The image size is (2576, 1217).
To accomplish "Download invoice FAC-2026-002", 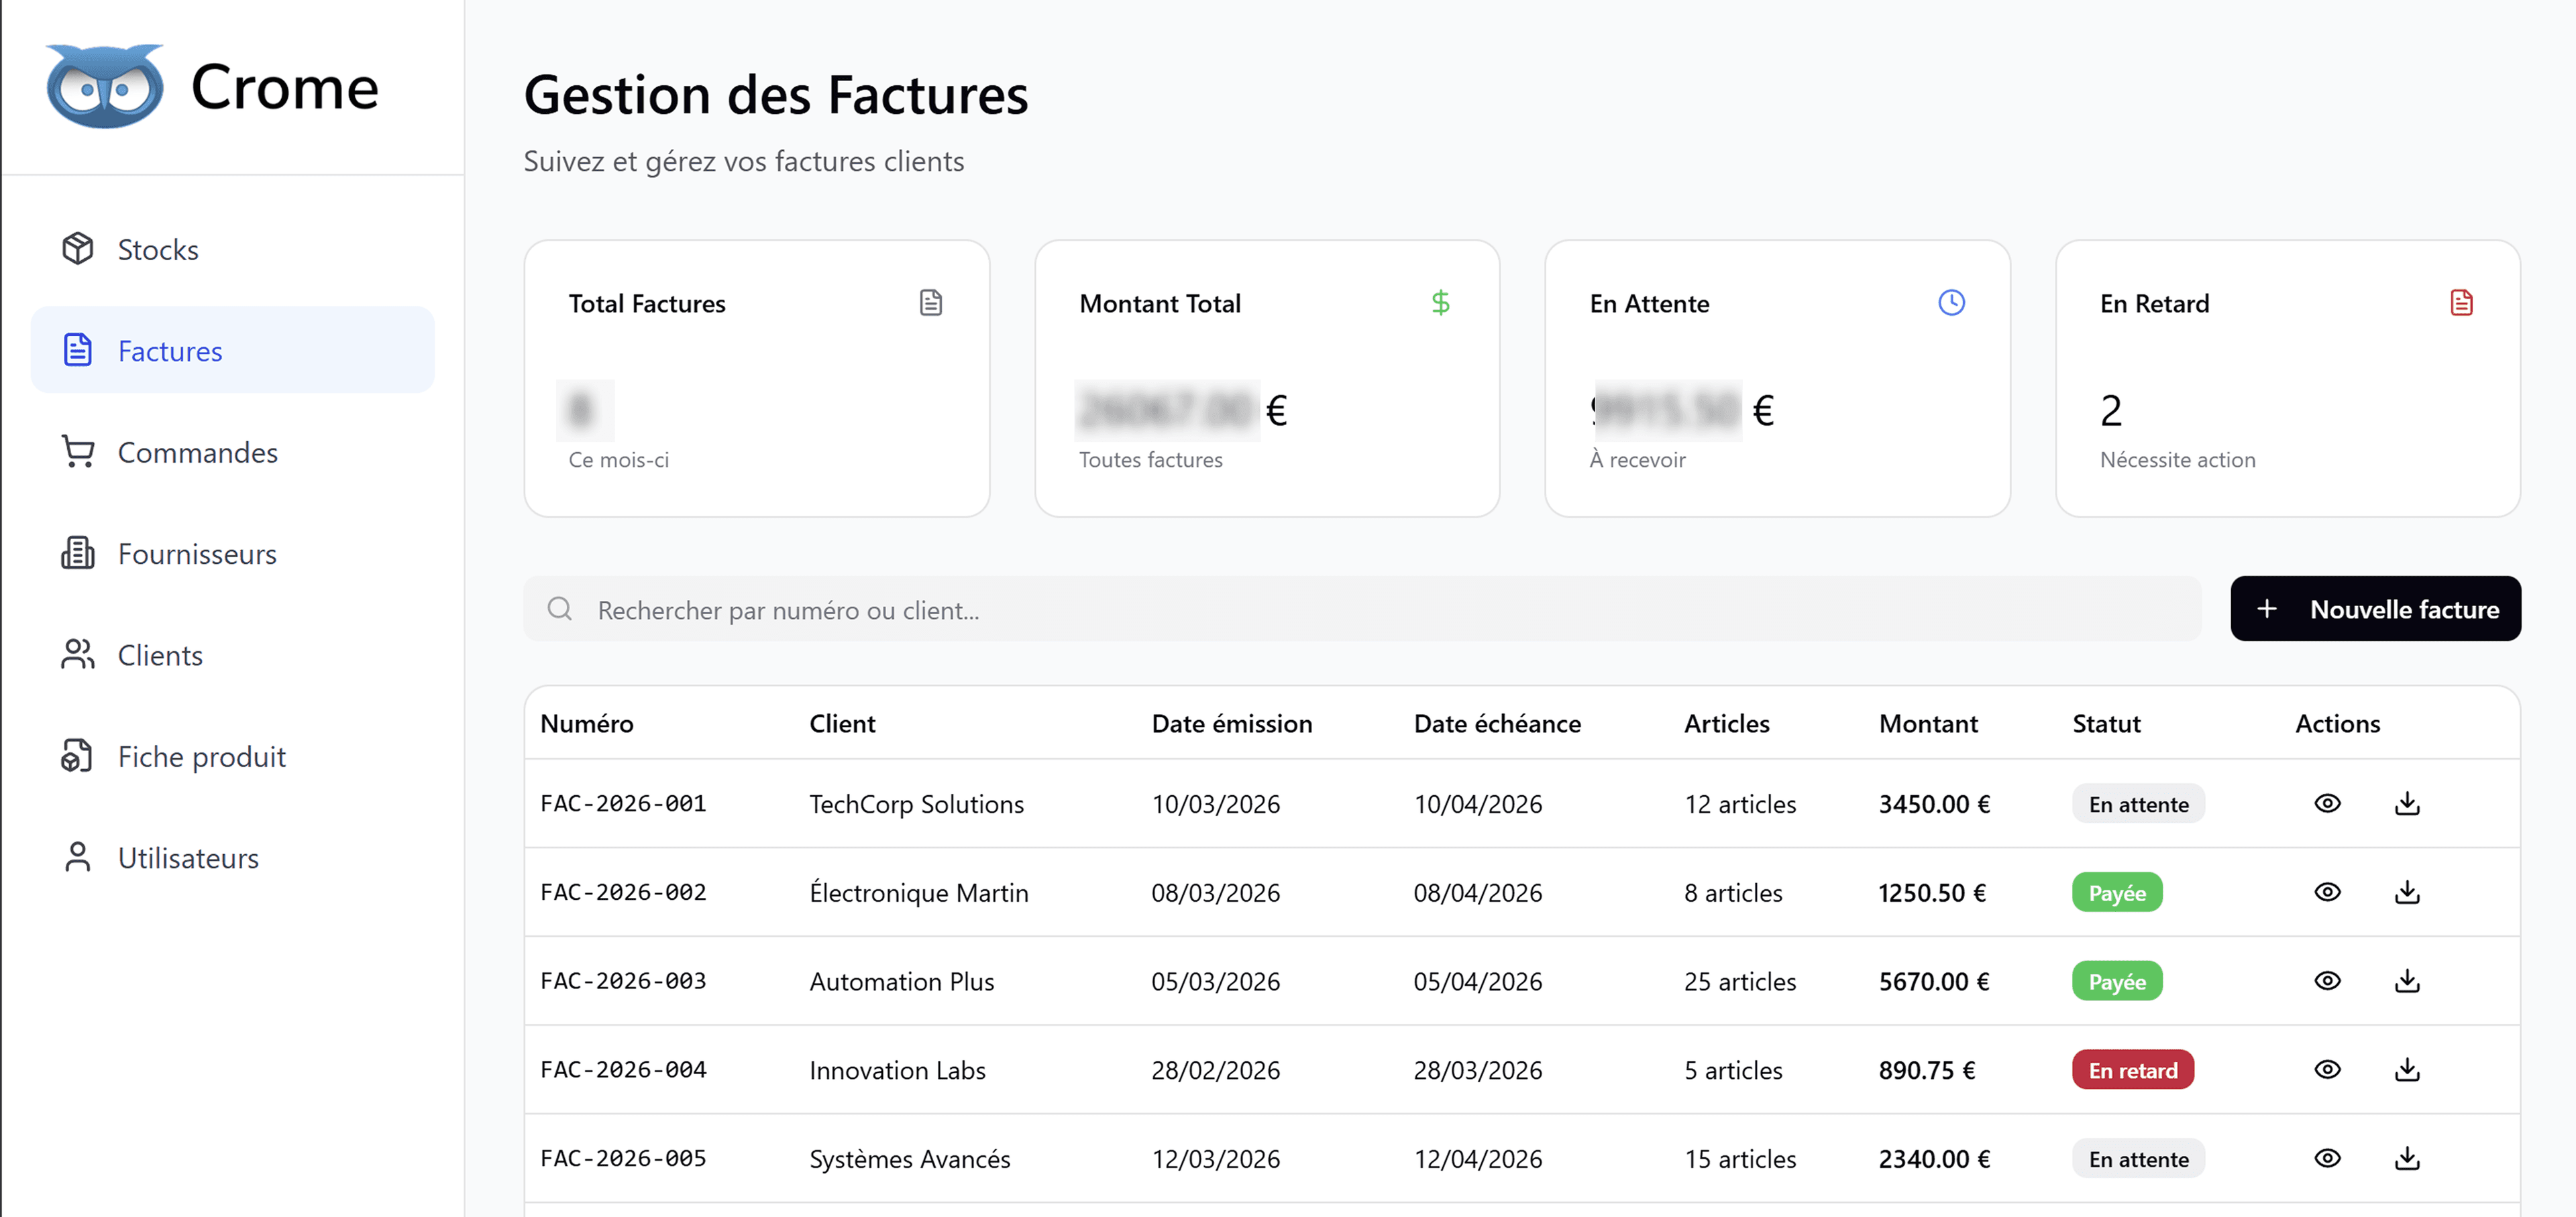I will tap(2407, 892).
